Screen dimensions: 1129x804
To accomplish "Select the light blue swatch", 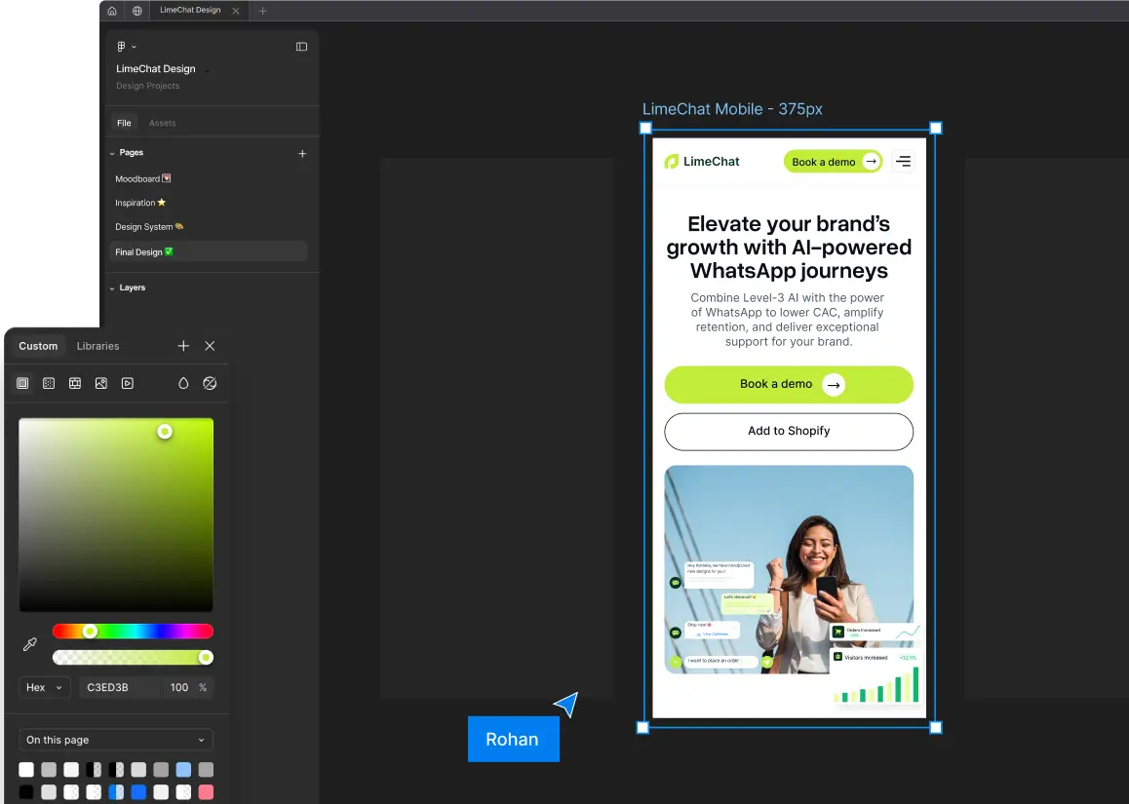I will [183, 770].
